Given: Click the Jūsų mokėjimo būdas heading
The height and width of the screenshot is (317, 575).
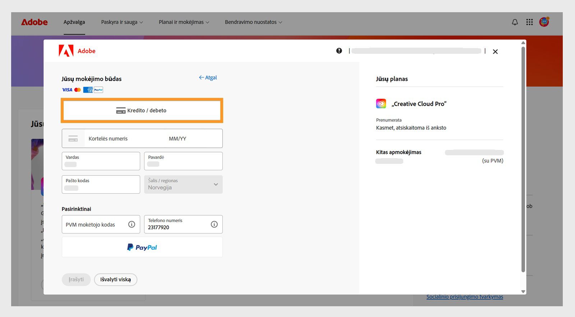Looking at the screenshot, I should tap(91, 79).
